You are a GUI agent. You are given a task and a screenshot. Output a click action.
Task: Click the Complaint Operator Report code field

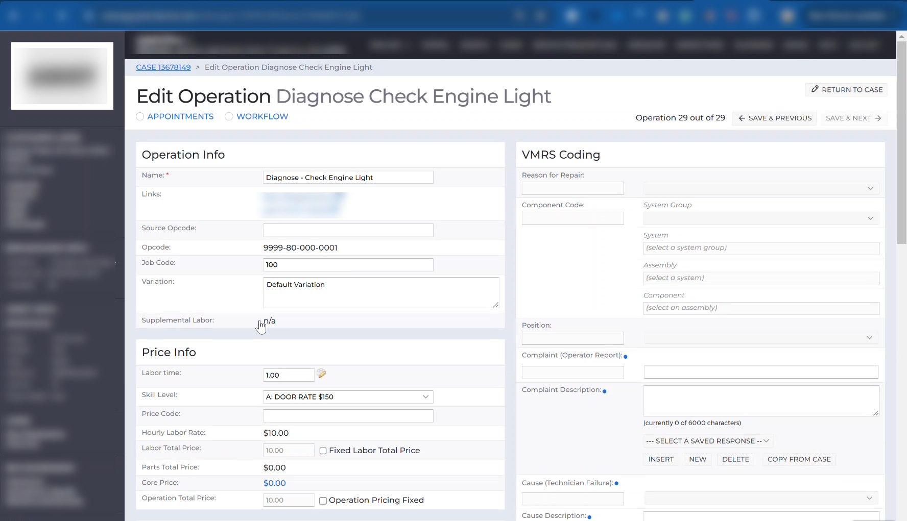pos(572,373)
